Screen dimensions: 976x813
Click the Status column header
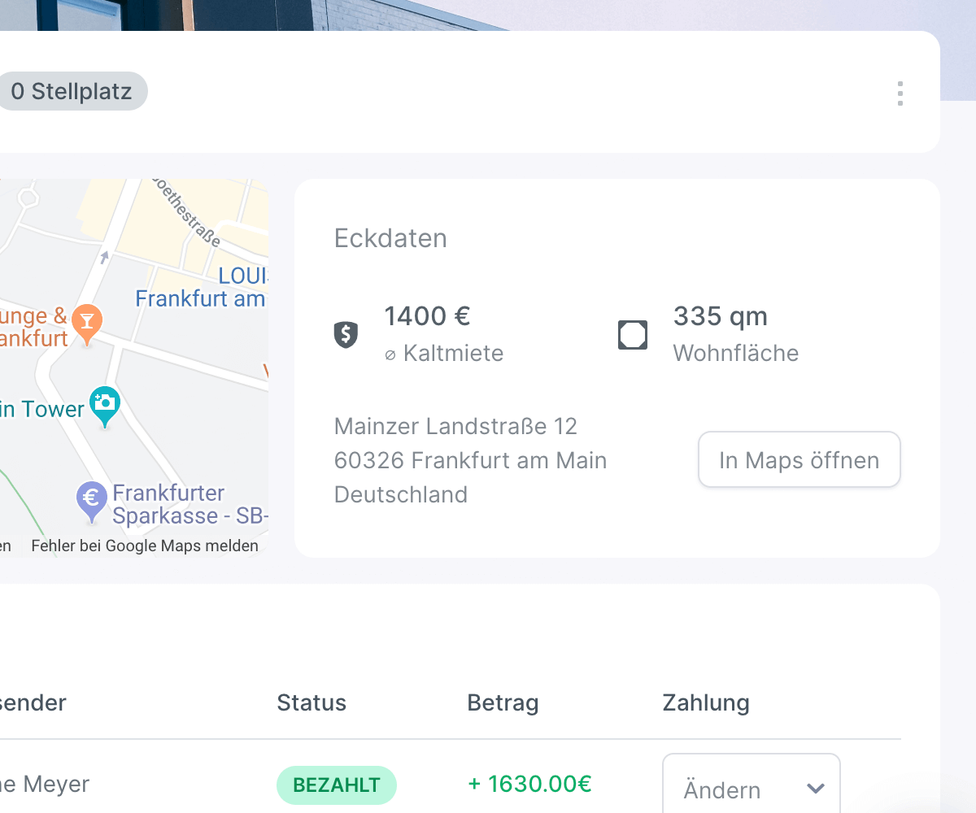(312, 702)
